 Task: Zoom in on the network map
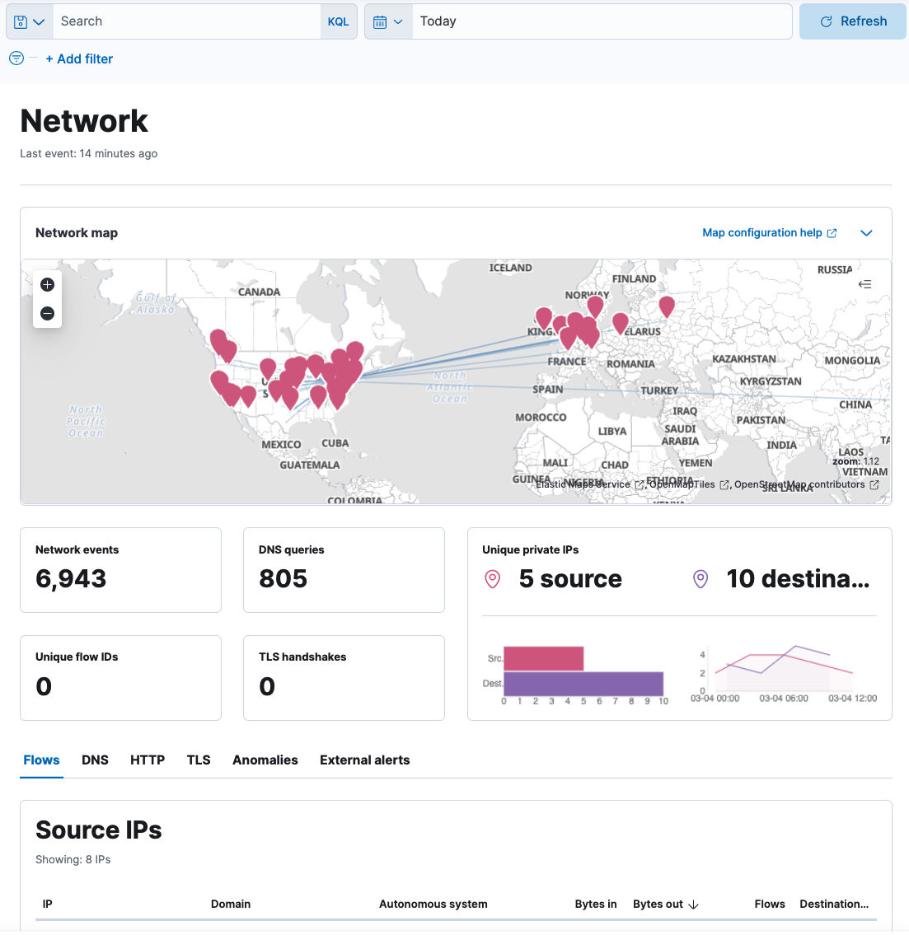[x=47, y=284]
